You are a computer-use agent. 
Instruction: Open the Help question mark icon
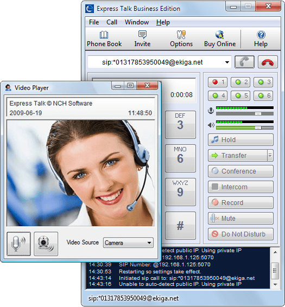pyautogui.click(x=261, y=35)
